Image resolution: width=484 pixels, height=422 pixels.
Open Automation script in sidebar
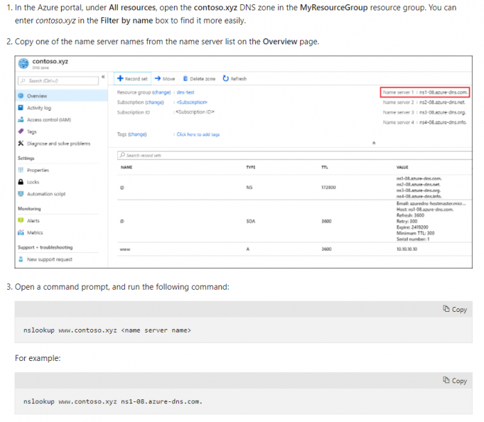(x=45, y=194)
